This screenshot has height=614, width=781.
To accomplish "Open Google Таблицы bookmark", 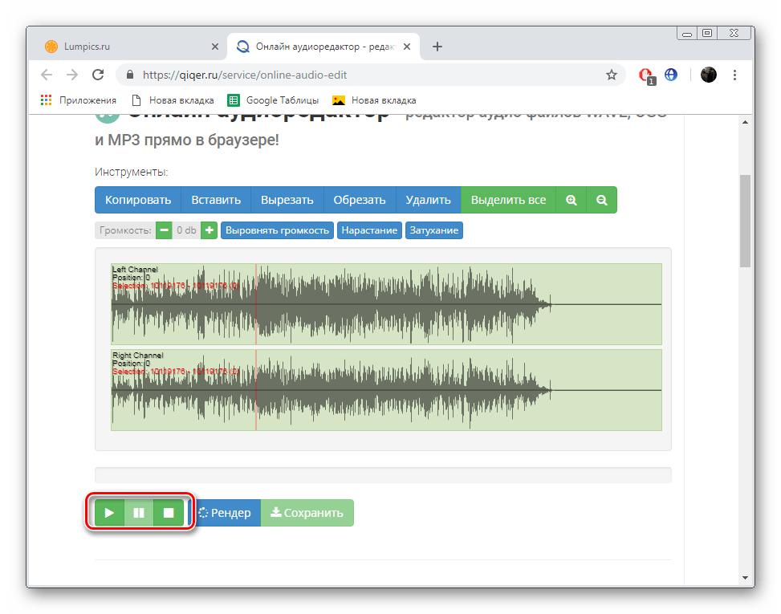I will click(x=274, y=100).
